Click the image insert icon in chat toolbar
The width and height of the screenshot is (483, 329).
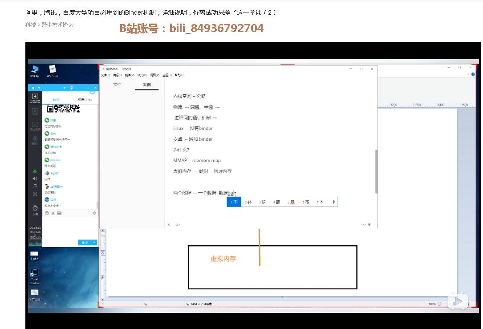tap(59, 213)
